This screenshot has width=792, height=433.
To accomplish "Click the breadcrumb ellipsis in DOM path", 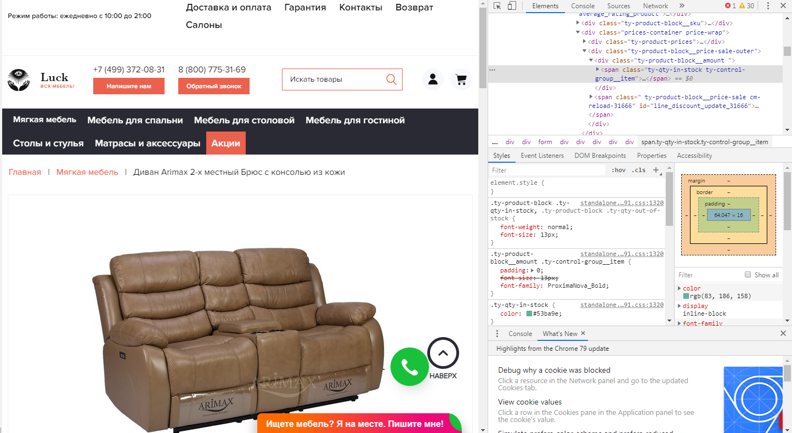I will click(495, 142).
